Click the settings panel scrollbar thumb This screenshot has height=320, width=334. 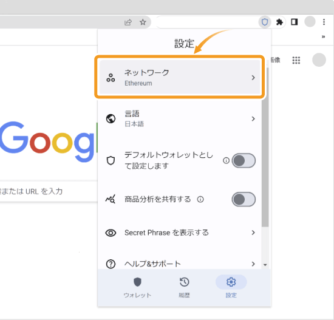(x=265, y=147)
